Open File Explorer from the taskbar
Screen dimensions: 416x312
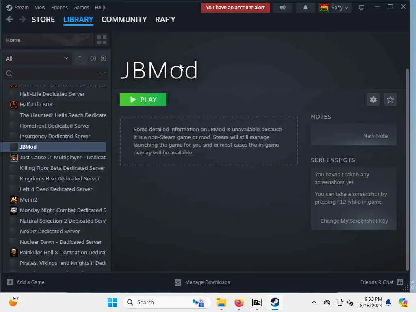(x=221, y=302)
